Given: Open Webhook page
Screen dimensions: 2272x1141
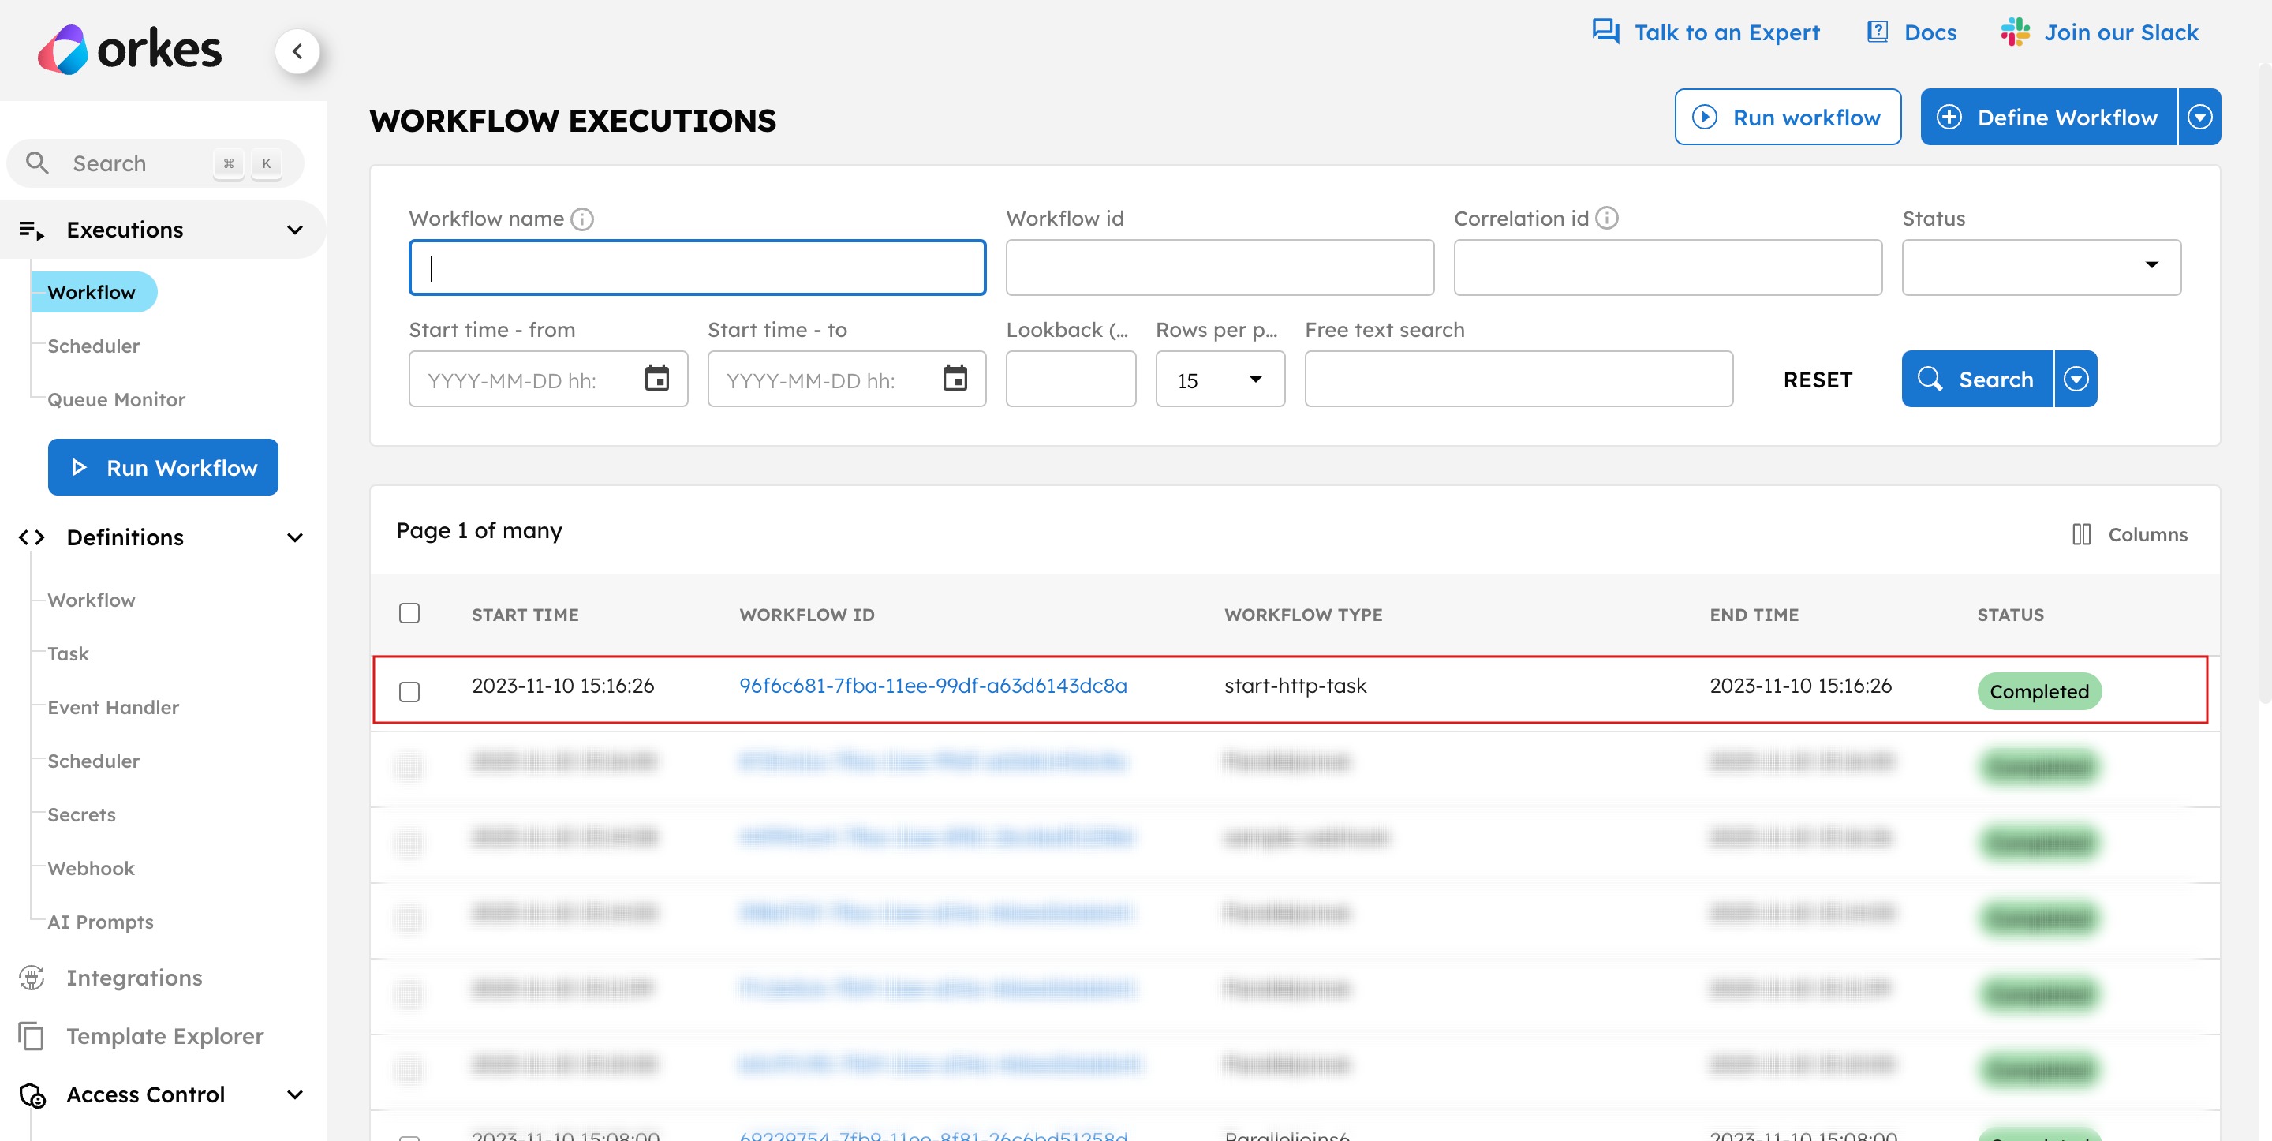Looking at the screenshot, I should [91, 868].
